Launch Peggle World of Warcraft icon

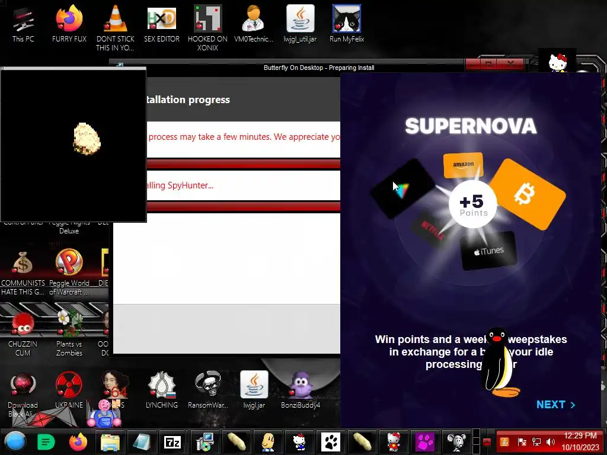(69, 273)
